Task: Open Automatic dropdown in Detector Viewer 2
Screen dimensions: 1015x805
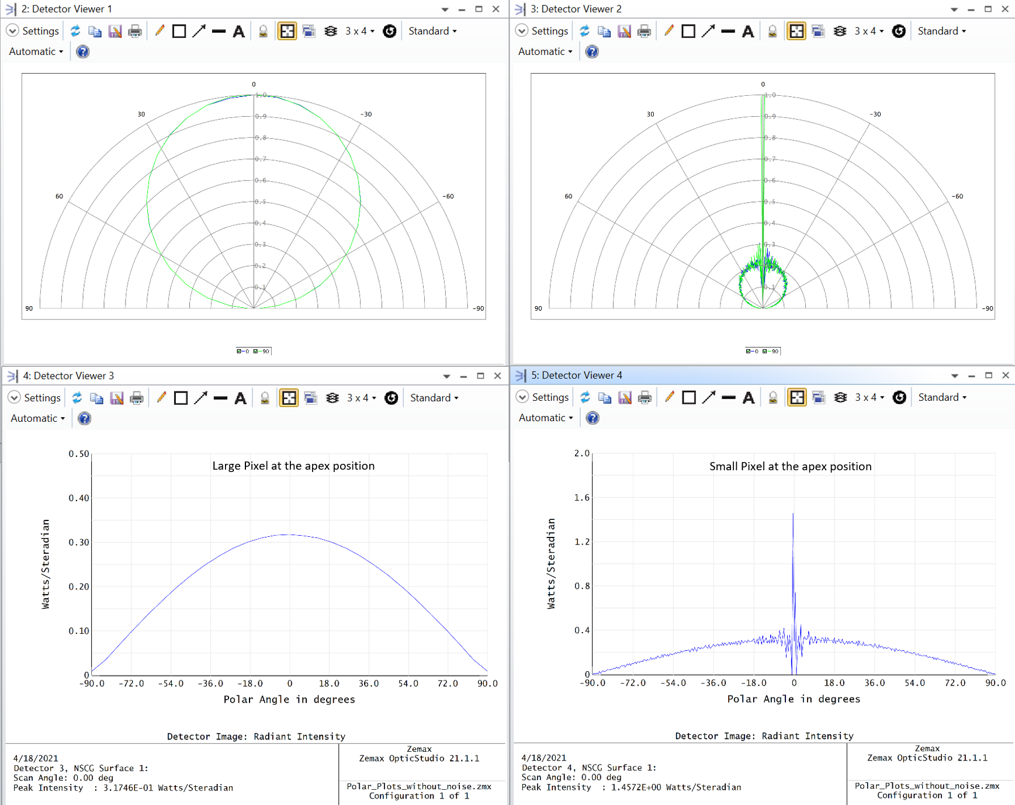Action: (545, 51)
